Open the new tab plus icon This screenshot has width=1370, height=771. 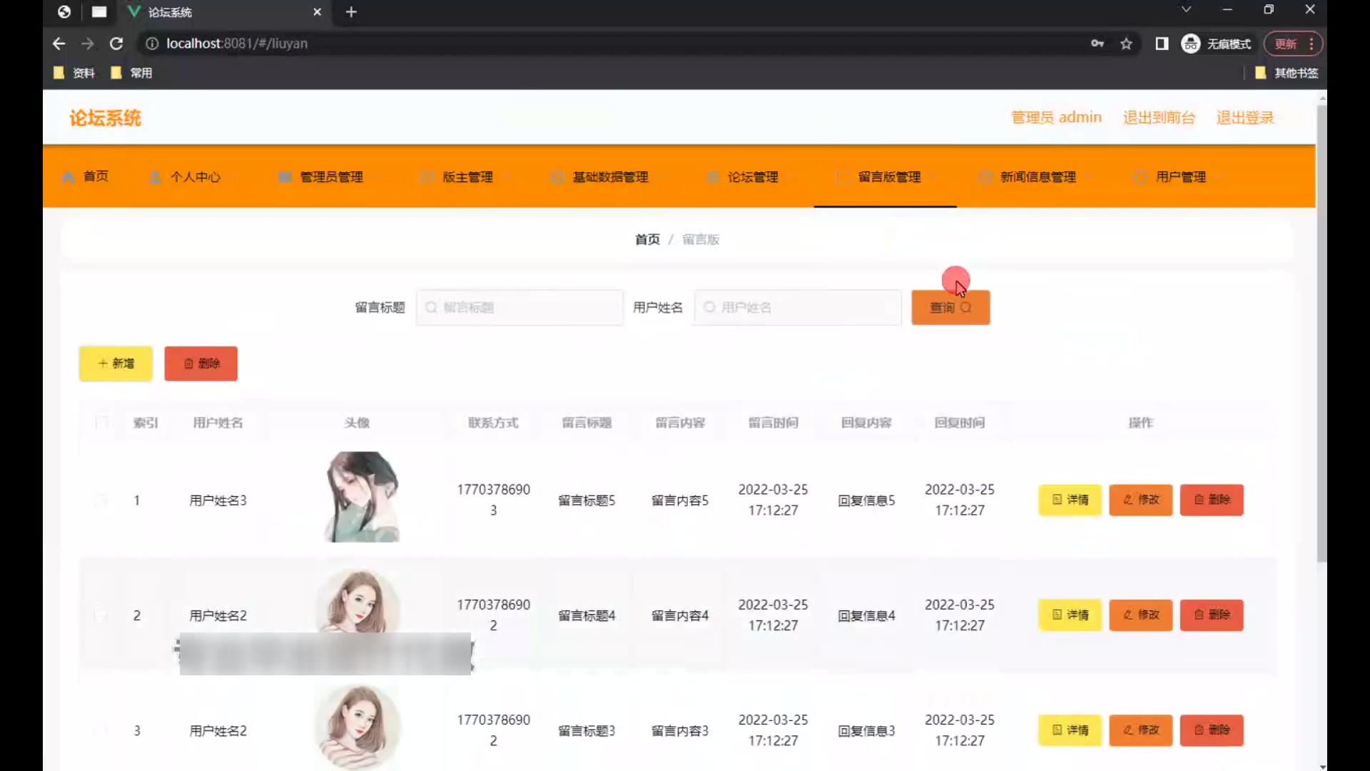(x=351, y=12)
